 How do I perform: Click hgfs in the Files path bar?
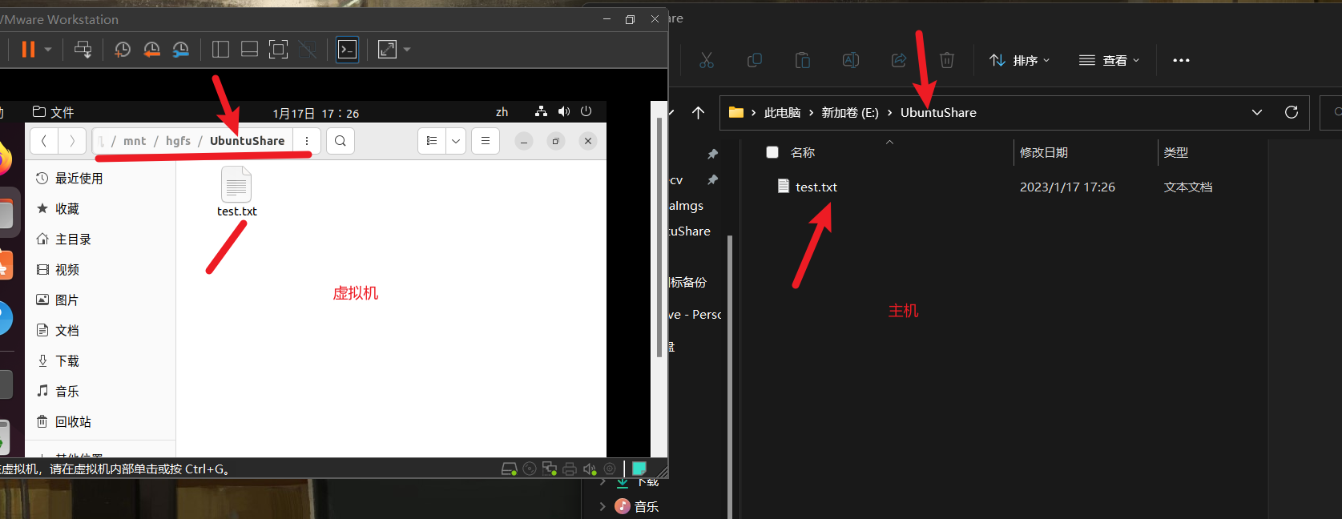pyautogui.click(x=178, y=141)
